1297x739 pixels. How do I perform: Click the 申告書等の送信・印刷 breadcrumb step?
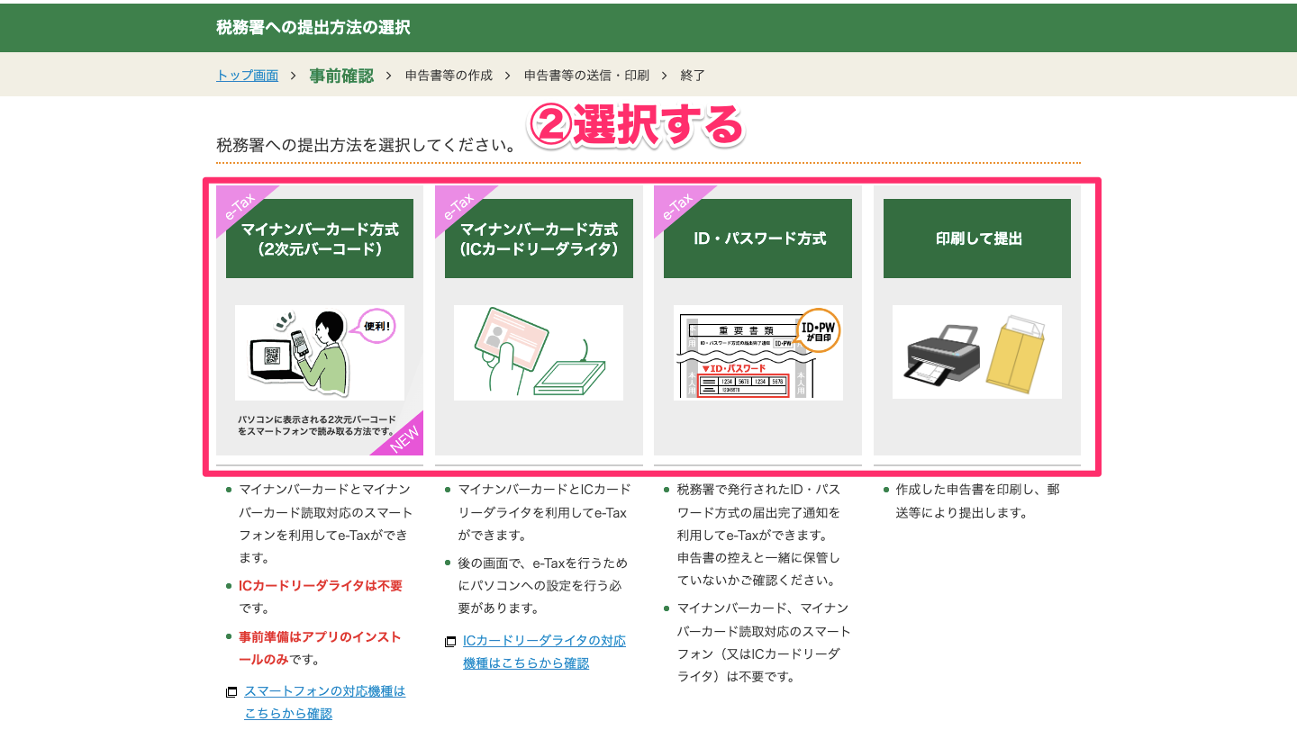tap(586, 76)
